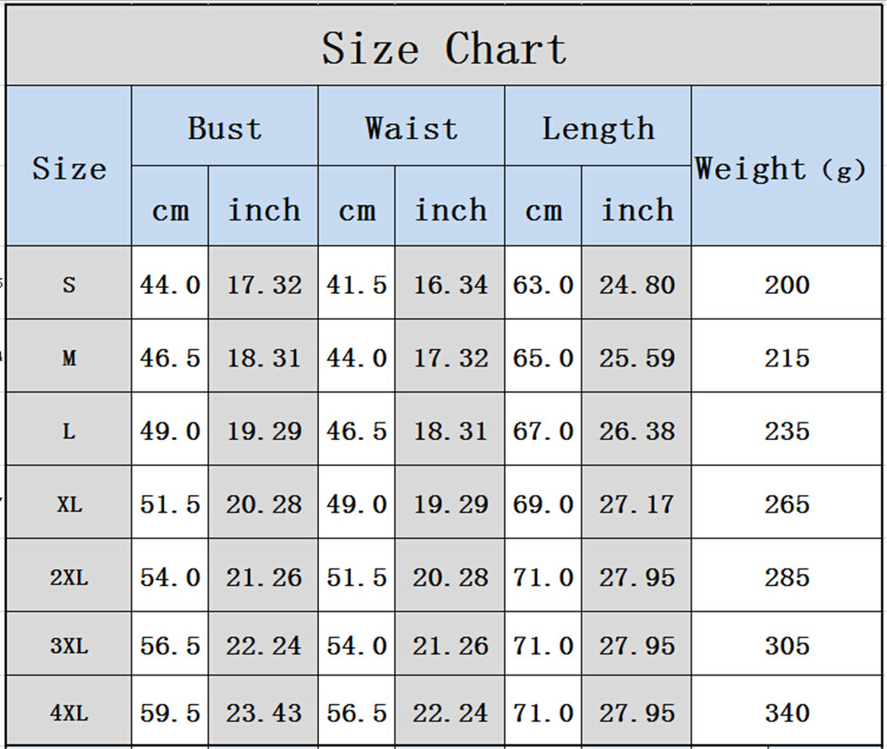The image size is (887, 749).
Task: Click the weight value 340
Action: pos(787,713)
